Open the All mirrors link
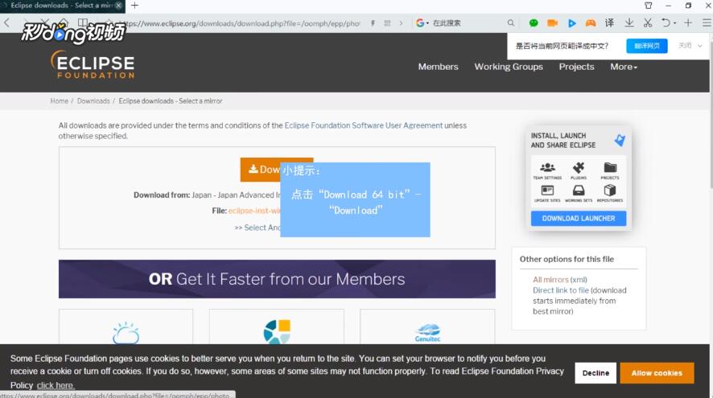The image size is (713, 398). coord(550,280)
